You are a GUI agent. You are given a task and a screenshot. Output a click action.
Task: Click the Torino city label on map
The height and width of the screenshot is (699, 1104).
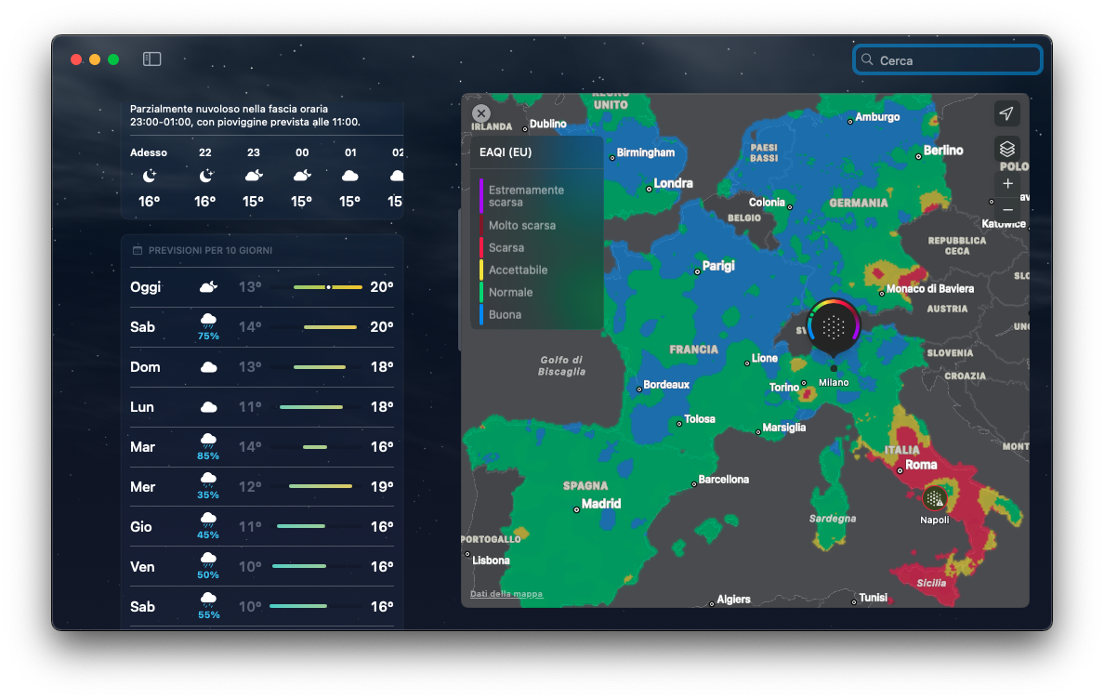[783, 388]
